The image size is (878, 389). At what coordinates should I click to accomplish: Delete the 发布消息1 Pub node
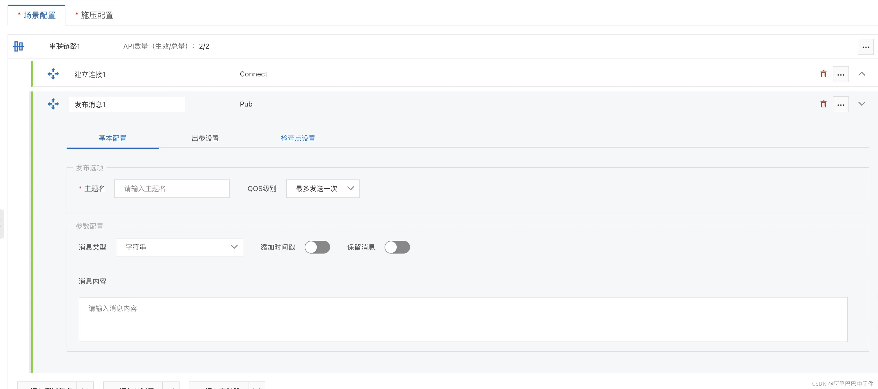(824, 104)
